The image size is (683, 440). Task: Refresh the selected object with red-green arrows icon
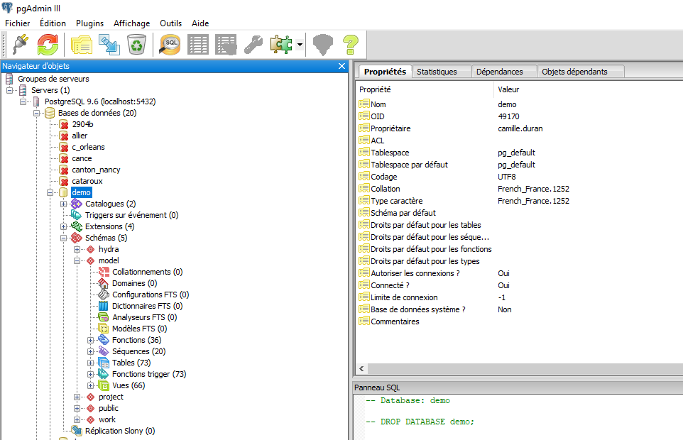(48, 45)
